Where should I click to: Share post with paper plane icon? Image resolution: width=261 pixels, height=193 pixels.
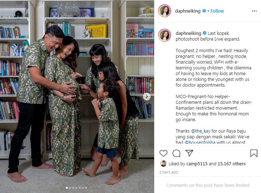[x=189, y=153]
